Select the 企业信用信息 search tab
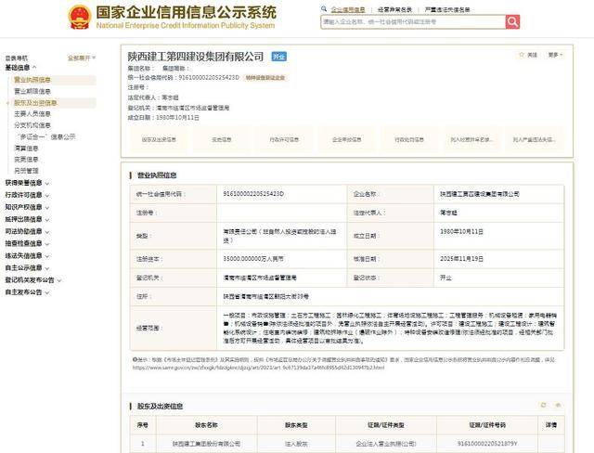This screenshot has height=453, width=594. [x=348, y=10]
